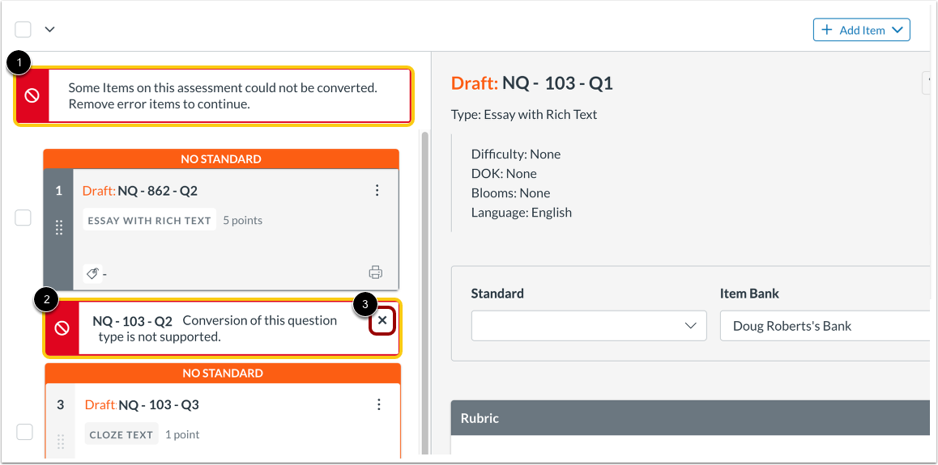938x465 pixels.
Task: Click the error icon on conversion alert banner
Action: tap(32, 95)
